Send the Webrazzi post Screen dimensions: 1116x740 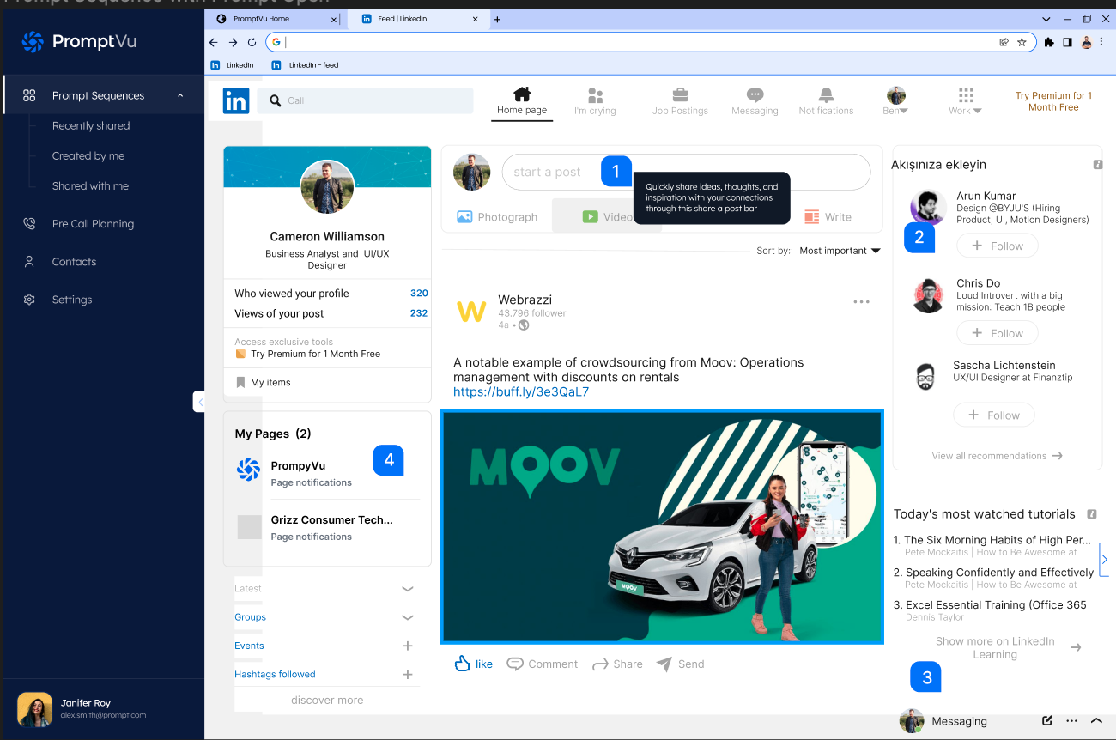tap(680, 664)
